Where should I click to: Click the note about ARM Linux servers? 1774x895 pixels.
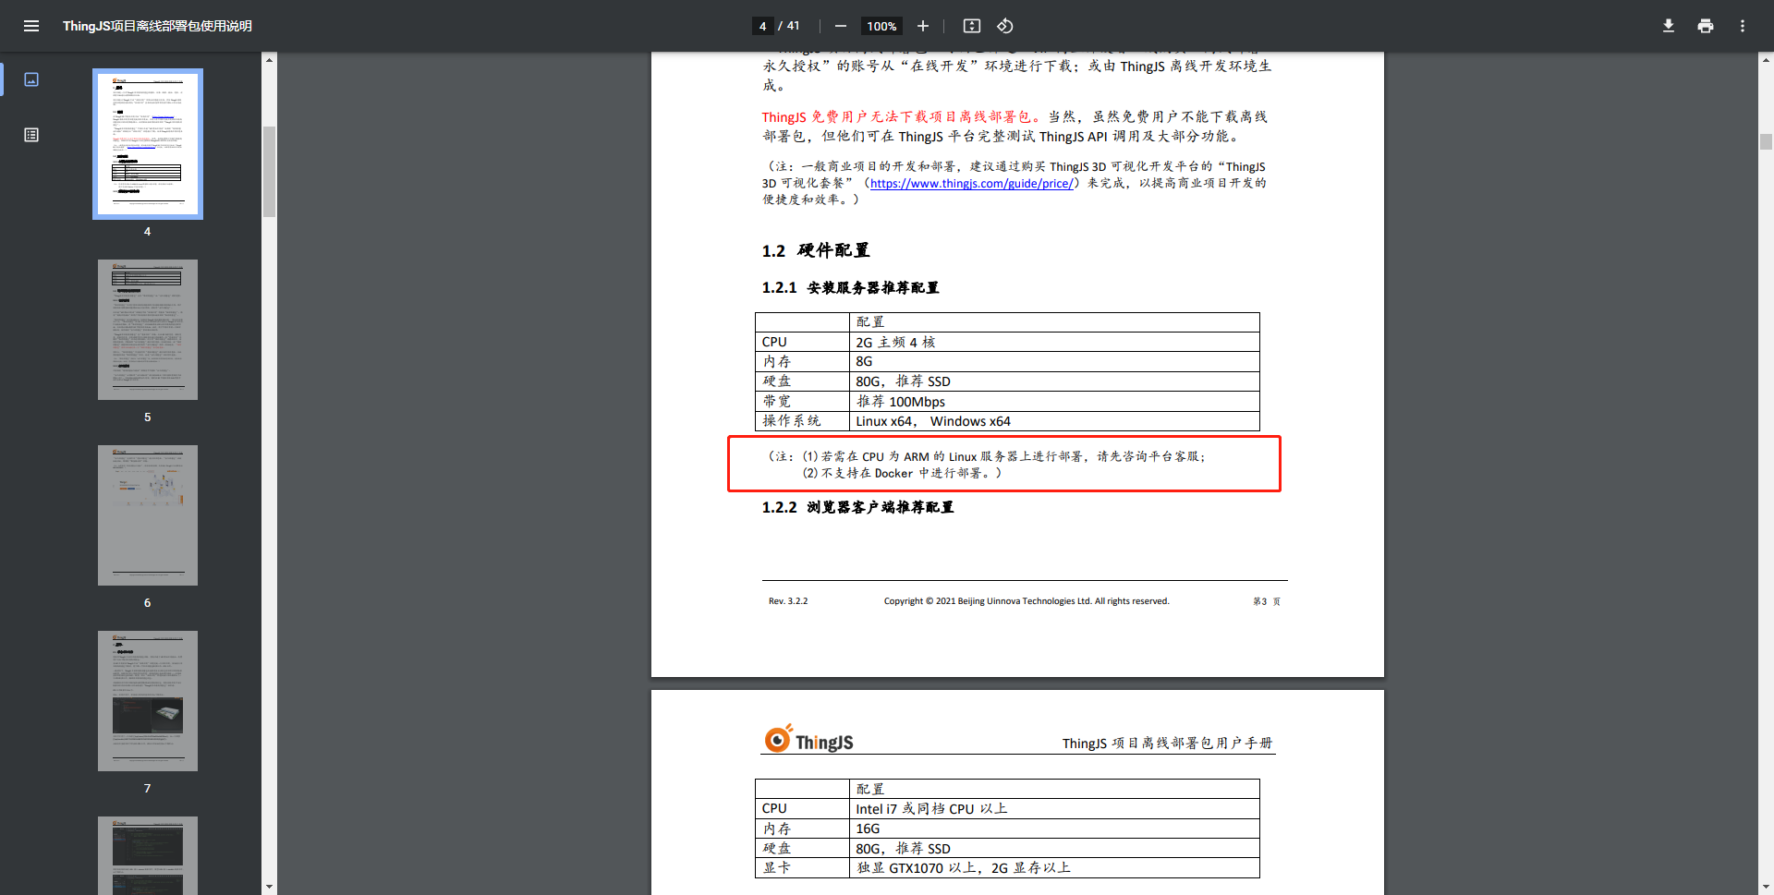click(1002, 456)
